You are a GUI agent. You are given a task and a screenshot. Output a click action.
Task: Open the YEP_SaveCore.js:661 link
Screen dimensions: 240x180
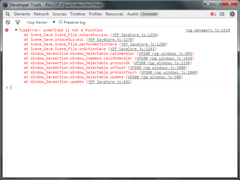(x=109, y=82)
